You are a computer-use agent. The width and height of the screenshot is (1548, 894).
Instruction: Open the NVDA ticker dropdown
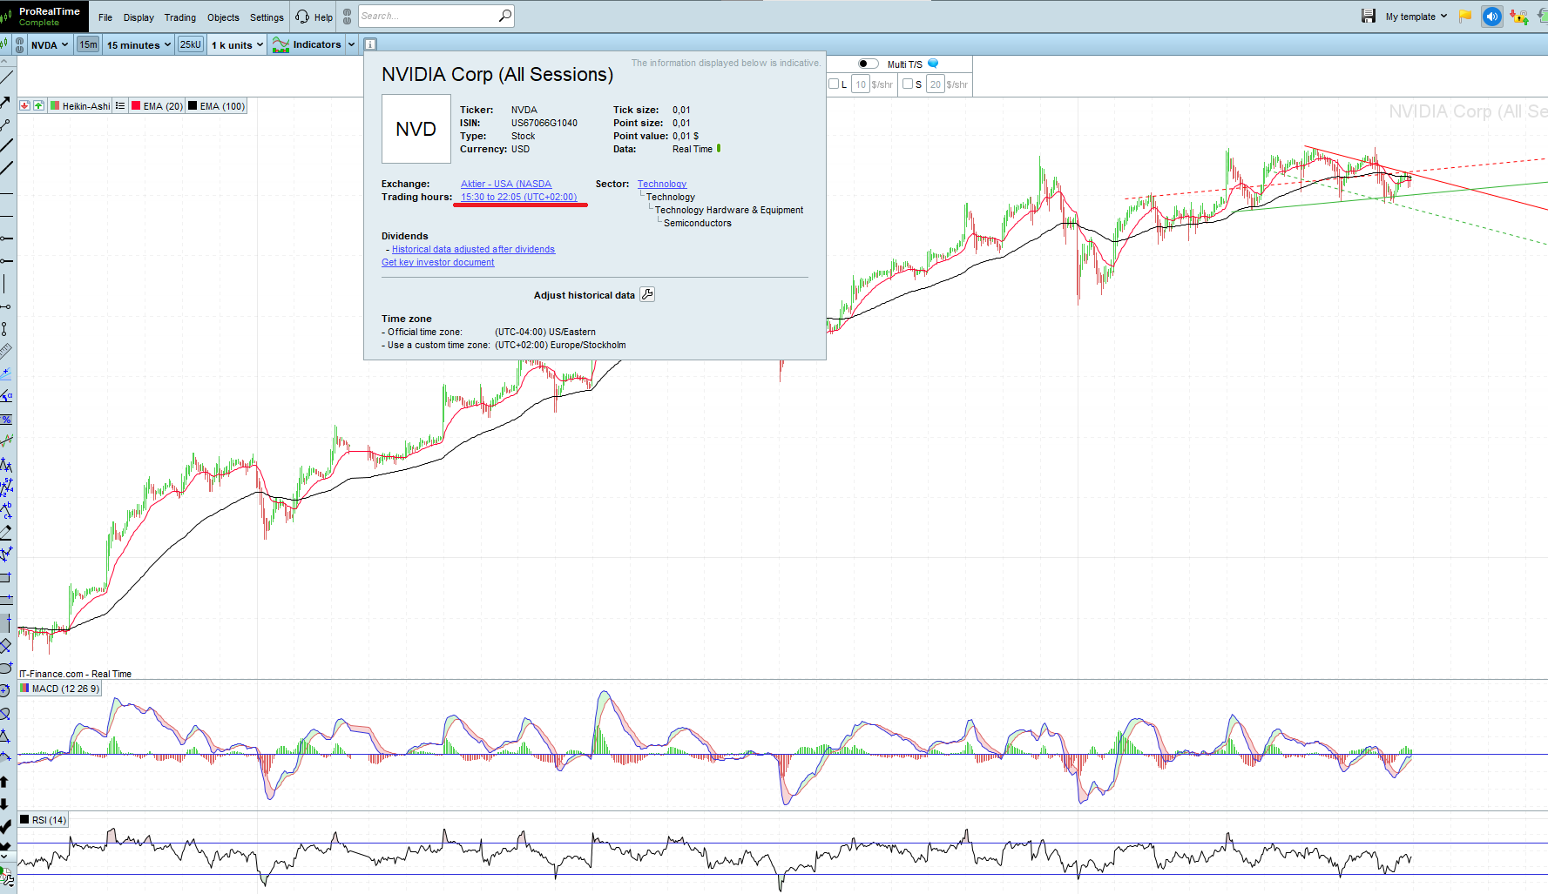tap(50, 44)
